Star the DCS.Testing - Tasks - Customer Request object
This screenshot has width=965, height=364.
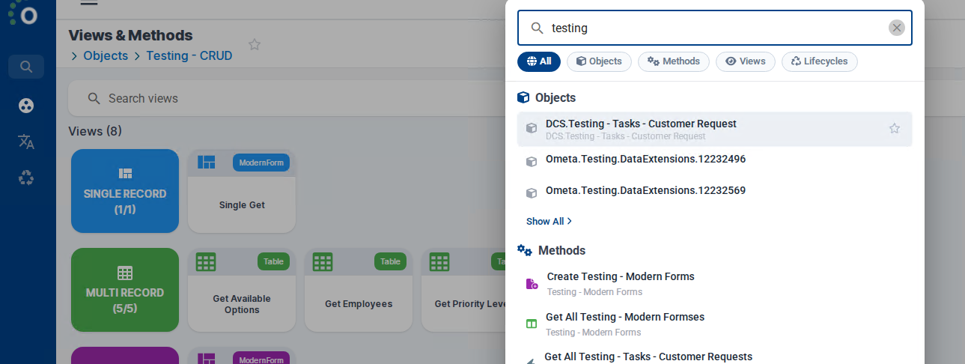pos(895,128)
